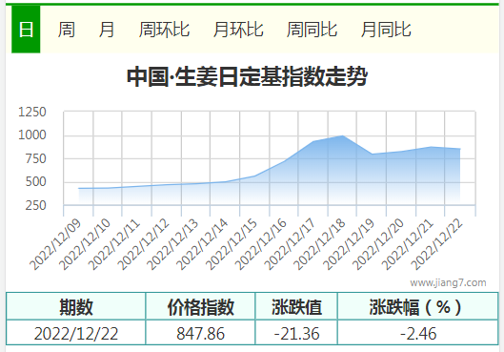Click the 2022/12/15 x-axis date label

pos(232,245)
